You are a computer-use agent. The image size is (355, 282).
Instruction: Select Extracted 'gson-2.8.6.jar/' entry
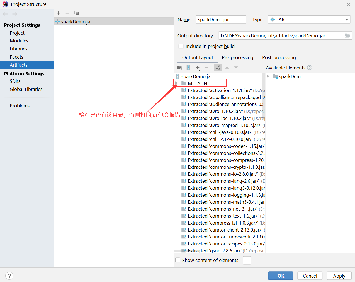(x=223, y=250)
